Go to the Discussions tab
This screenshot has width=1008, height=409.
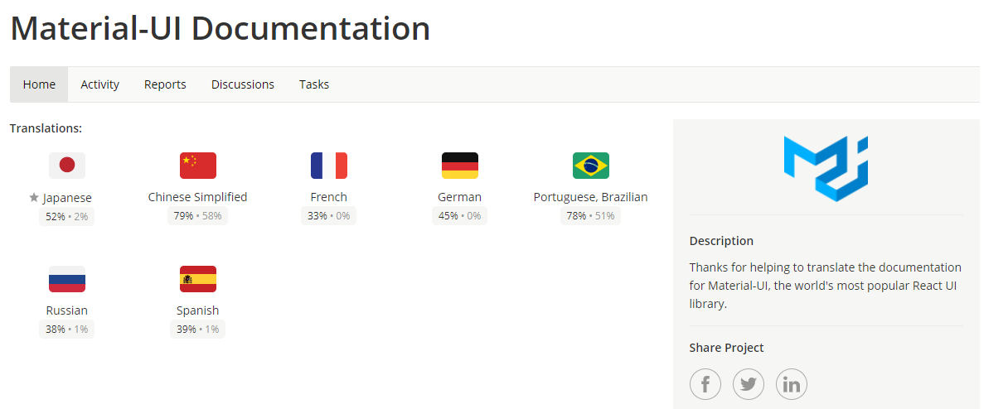point(243,84)
